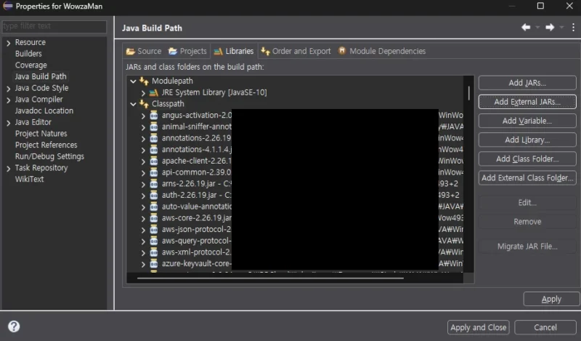
Task: Click the jar icon of animal-sniffer-annot entry
Action: tap(154, 127)
